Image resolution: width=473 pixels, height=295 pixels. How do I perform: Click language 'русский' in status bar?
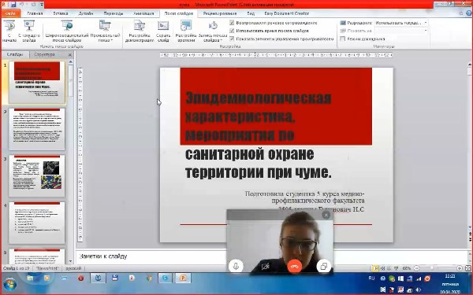pyautogui.click(x=73, y=268)
